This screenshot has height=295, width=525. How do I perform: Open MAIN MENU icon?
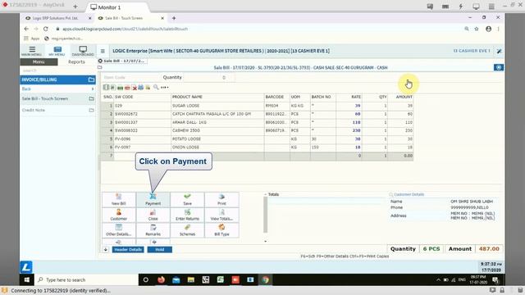click(x=32, y=51)
